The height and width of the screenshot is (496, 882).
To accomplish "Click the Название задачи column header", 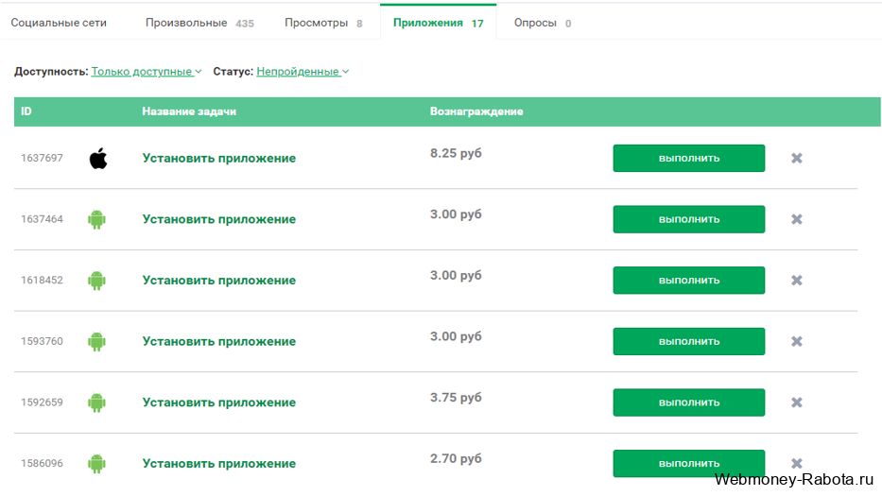I will [x=189, y=111].
